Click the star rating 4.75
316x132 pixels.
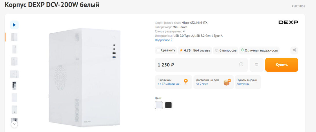click(185, 50)
